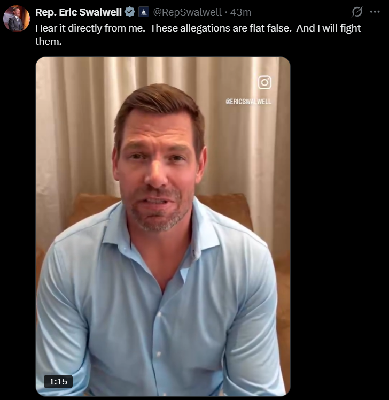
Task: Open the three-dot more options menu
Action: point(375,12)
